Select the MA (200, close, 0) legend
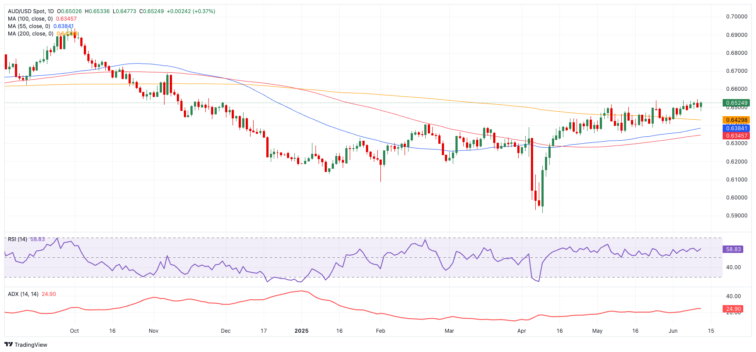The width and height of the screenshot is (756, 352). pyautogui.click(x=31, y=34)
